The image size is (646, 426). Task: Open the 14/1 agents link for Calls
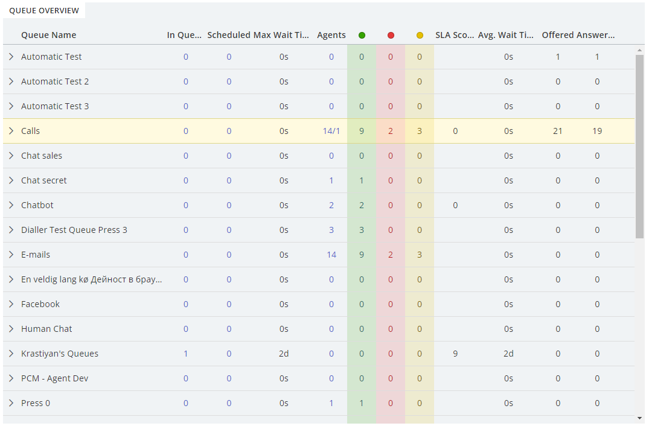[x=331, y=131]
